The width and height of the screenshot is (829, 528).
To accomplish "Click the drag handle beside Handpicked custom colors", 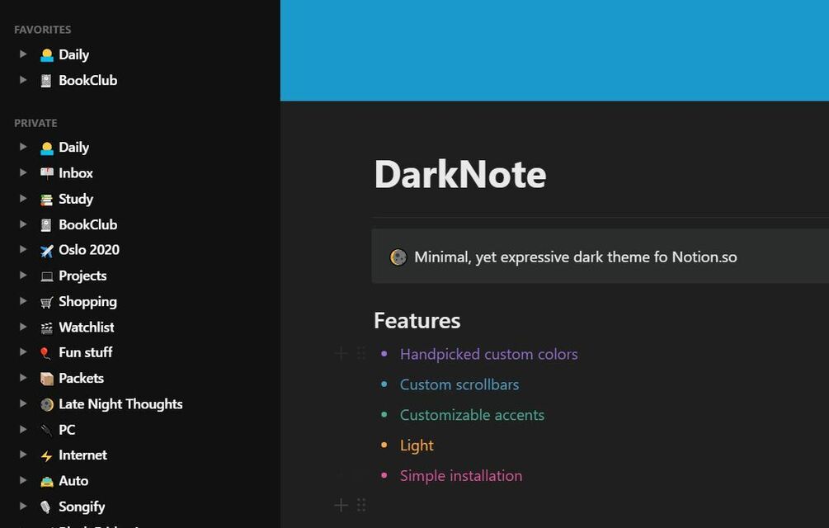I will click(x=361, y=354).
